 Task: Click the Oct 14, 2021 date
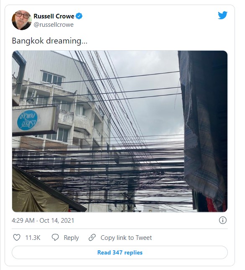57,221
